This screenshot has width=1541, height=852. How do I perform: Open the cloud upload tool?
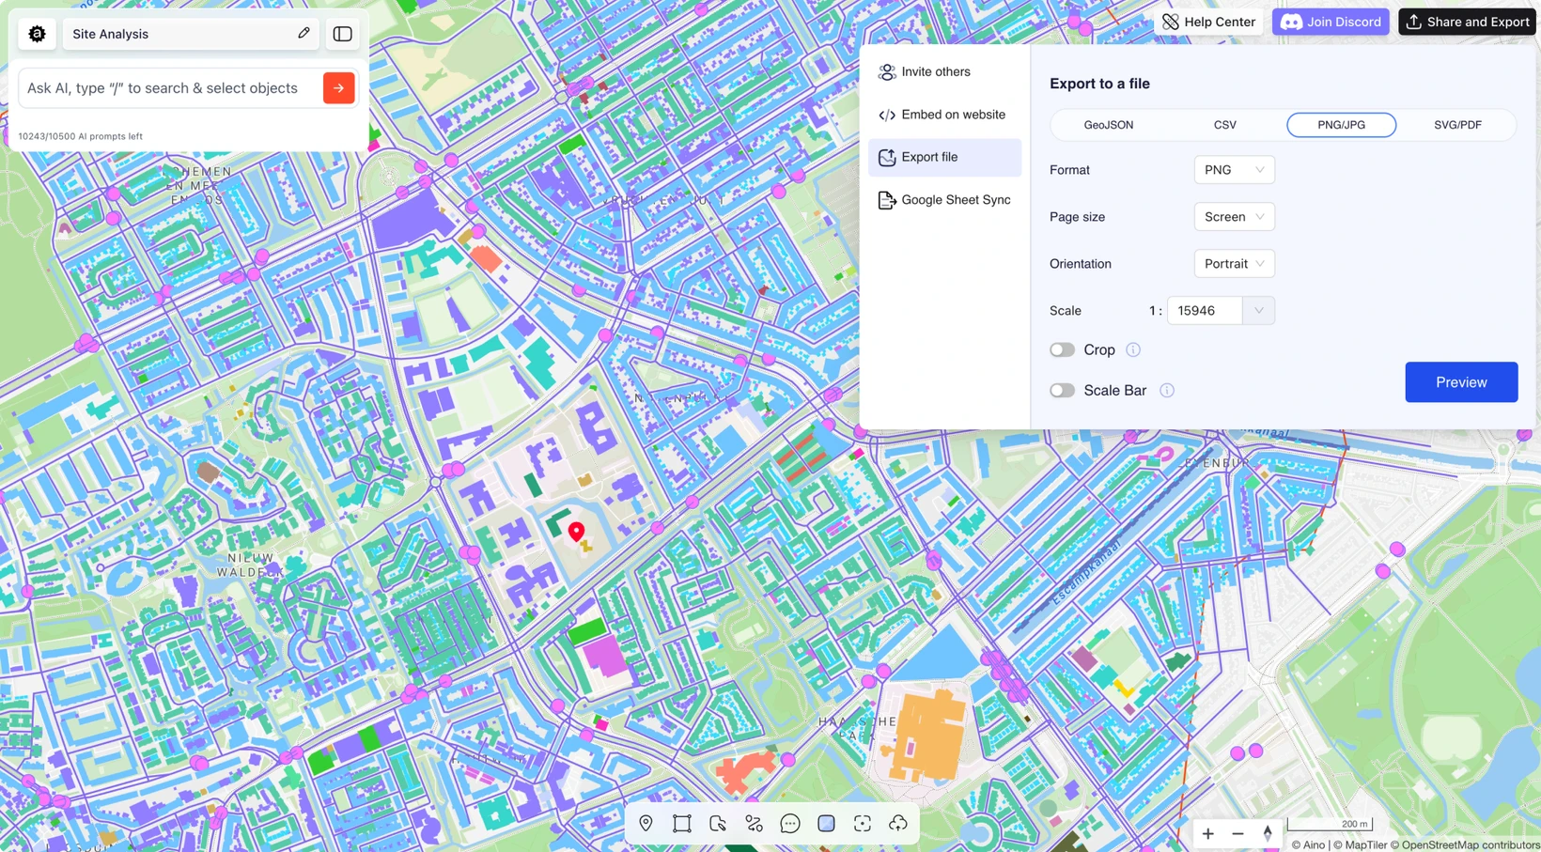click(898, 824)
